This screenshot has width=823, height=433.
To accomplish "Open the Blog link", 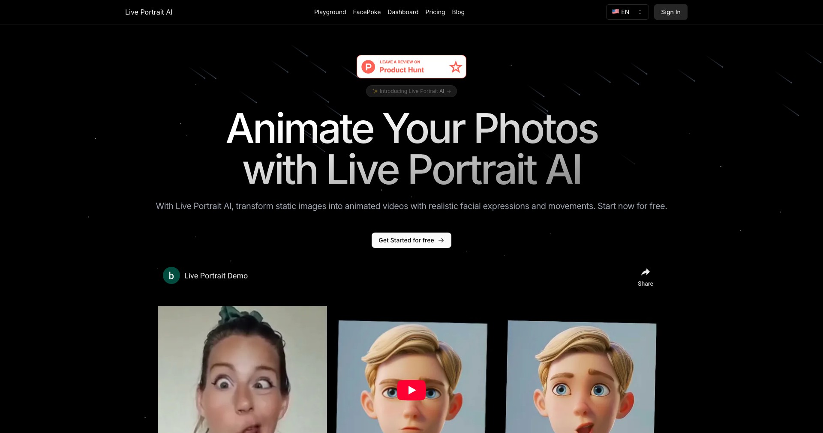I will (x=458, y=12).
